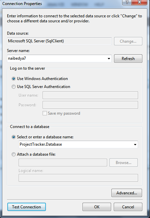150x218 pixels.
Task: Expand the Server name dropdown arrow
Action: (x=109, y=59)
